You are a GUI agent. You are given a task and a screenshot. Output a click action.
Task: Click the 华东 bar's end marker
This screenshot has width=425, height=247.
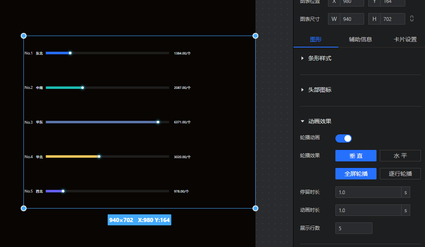(158, 122)
